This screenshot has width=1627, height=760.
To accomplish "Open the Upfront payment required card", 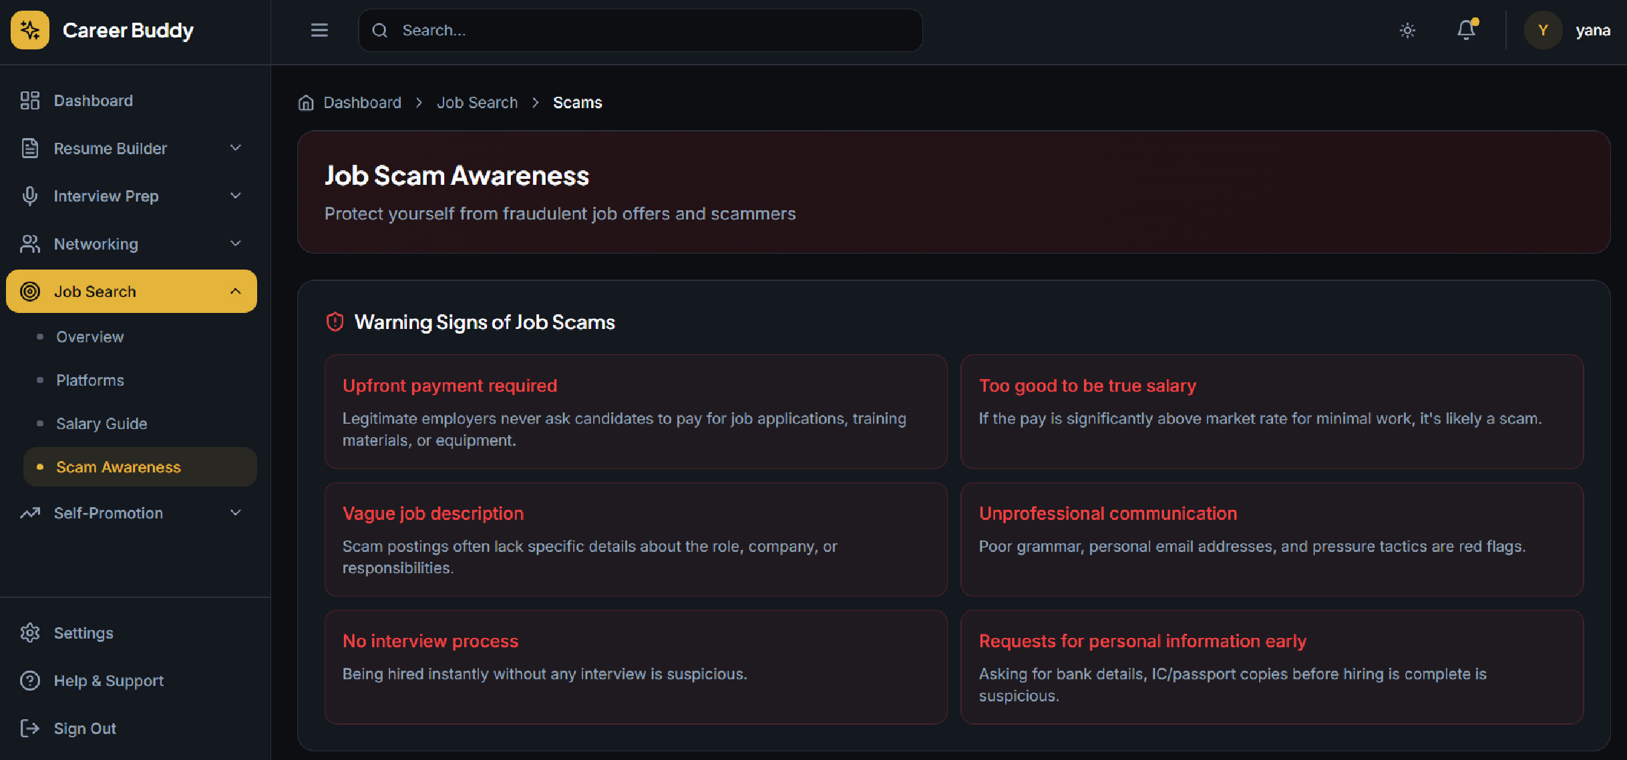I will pyautogui.click(x=635, y=412).
